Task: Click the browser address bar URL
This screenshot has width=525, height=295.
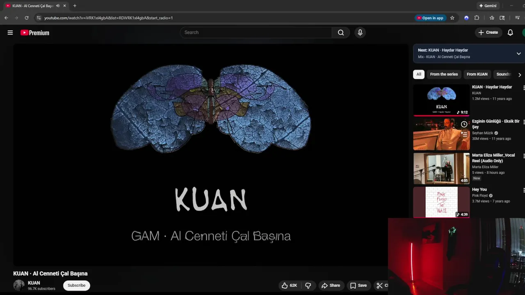Action: [108, 18]
